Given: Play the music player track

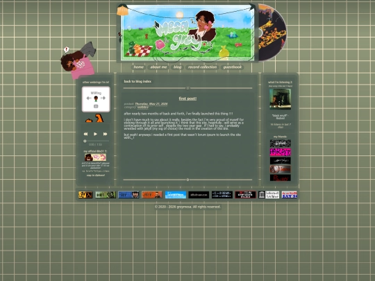Looking at the screenshot, I should click(x=95, y=134).
